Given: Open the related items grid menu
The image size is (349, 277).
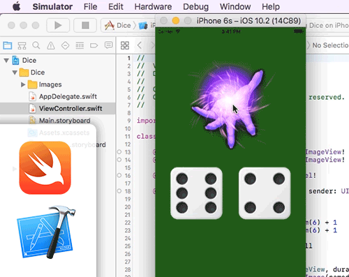Looking at the screenshot, I should 125,45.
